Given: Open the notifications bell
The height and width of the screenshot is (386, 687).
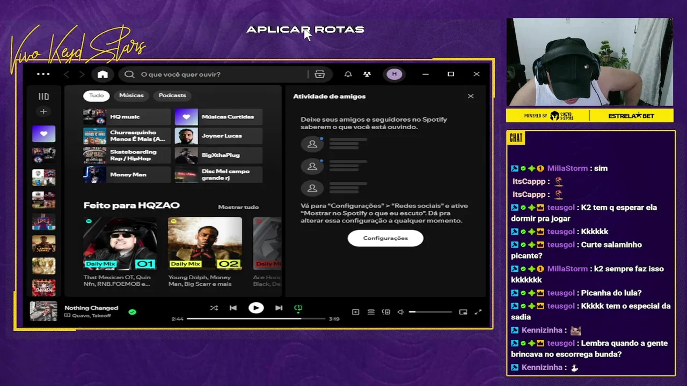Looking at the screenshot, I should click(x=348, y=75).
